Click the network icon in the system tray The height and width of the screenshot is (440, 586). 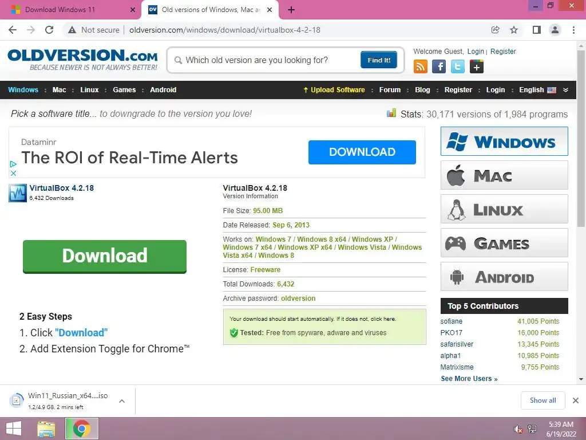[x=532, y=429]
